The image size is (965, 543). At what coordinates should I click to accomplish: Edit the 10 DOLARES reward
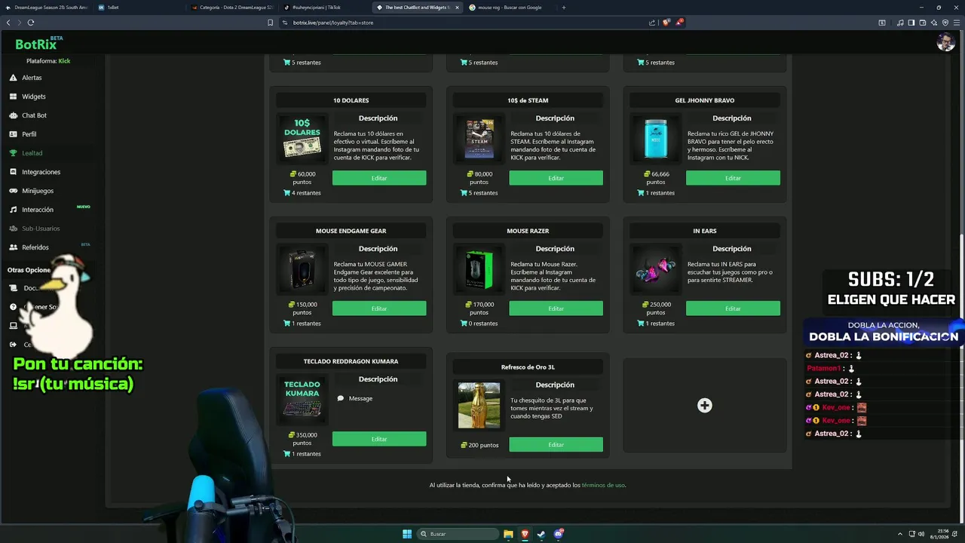point(379,178)
